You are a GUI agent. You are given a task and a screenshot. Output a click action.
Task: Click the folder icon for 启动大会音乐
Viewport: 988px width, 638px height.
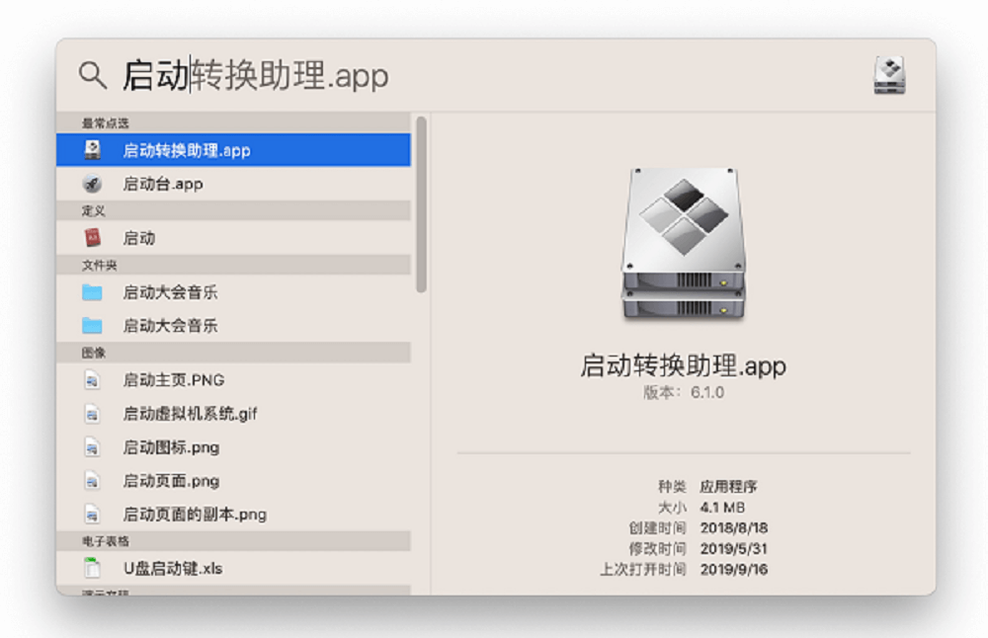pos(94,291)
